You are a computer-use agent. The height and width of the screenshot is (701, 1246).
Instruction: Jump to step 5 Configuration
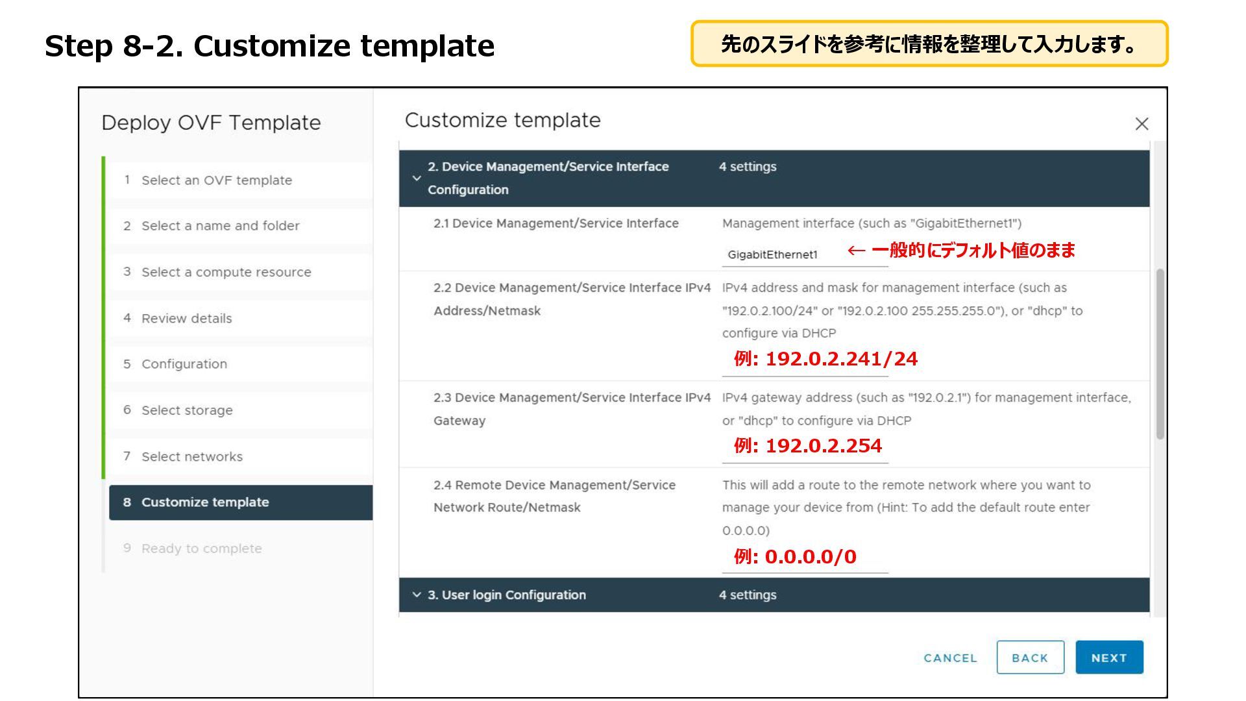[184, 364]
